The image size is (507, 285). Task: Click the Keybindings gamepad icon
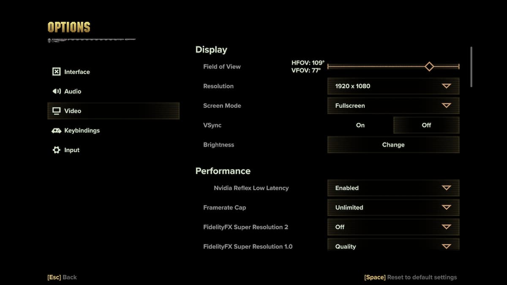(x=56, y=130)
